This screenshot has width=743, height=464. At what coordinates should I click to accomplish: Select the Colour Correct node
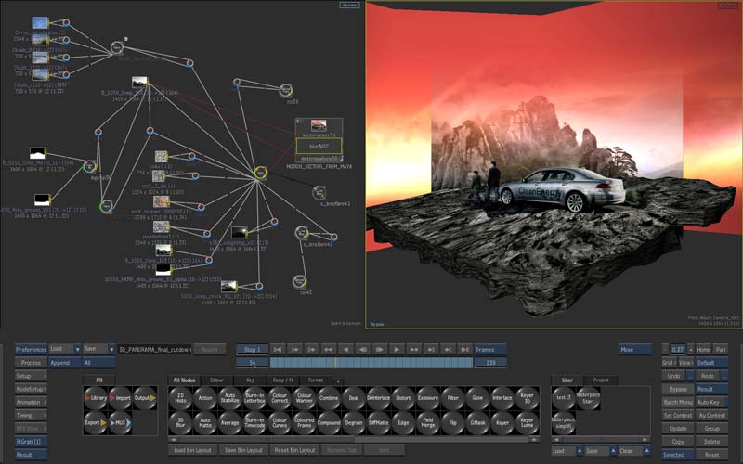[x=280, y=398]
